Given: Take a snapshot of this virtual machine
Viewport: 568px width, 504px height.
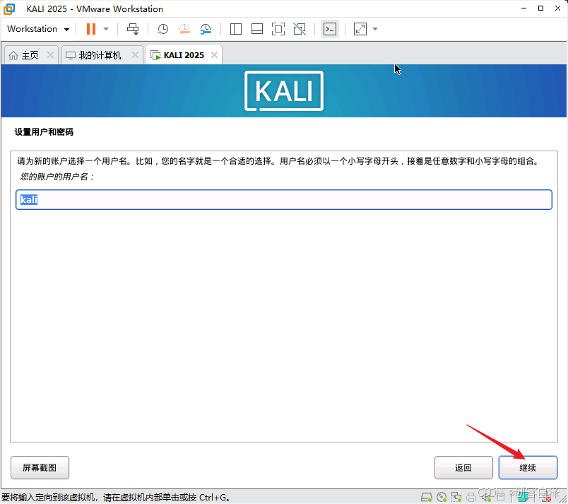Looking at the screenshot, I should pyautogui.click(x=162, y=29).
